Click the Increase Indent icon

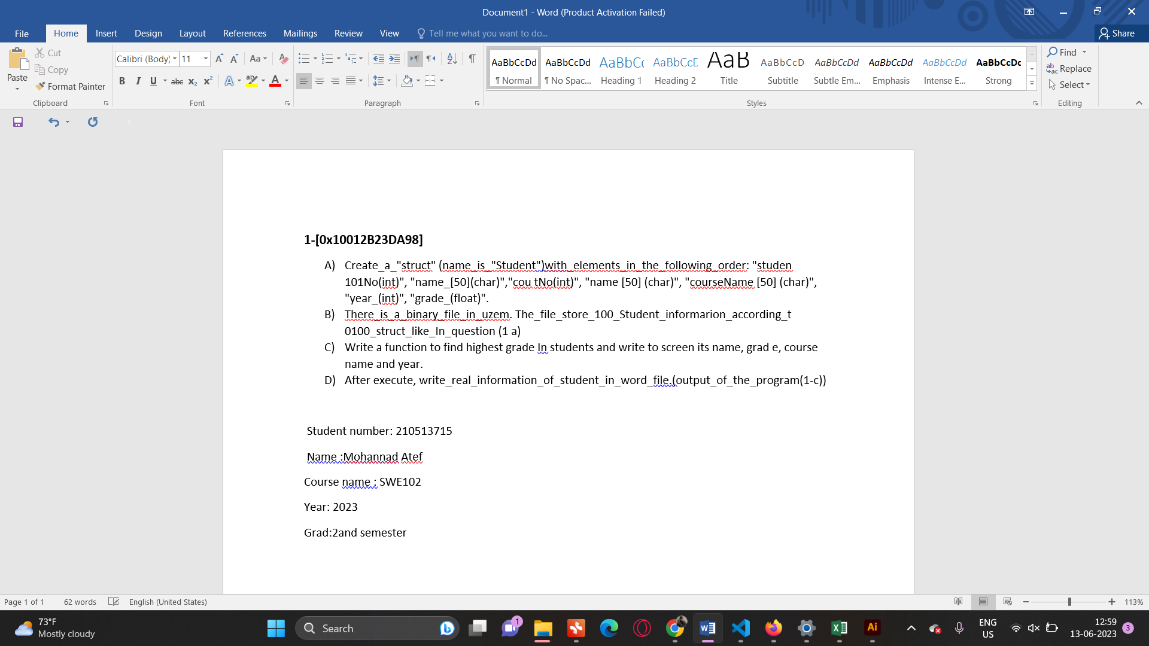[x=394, y=59]
